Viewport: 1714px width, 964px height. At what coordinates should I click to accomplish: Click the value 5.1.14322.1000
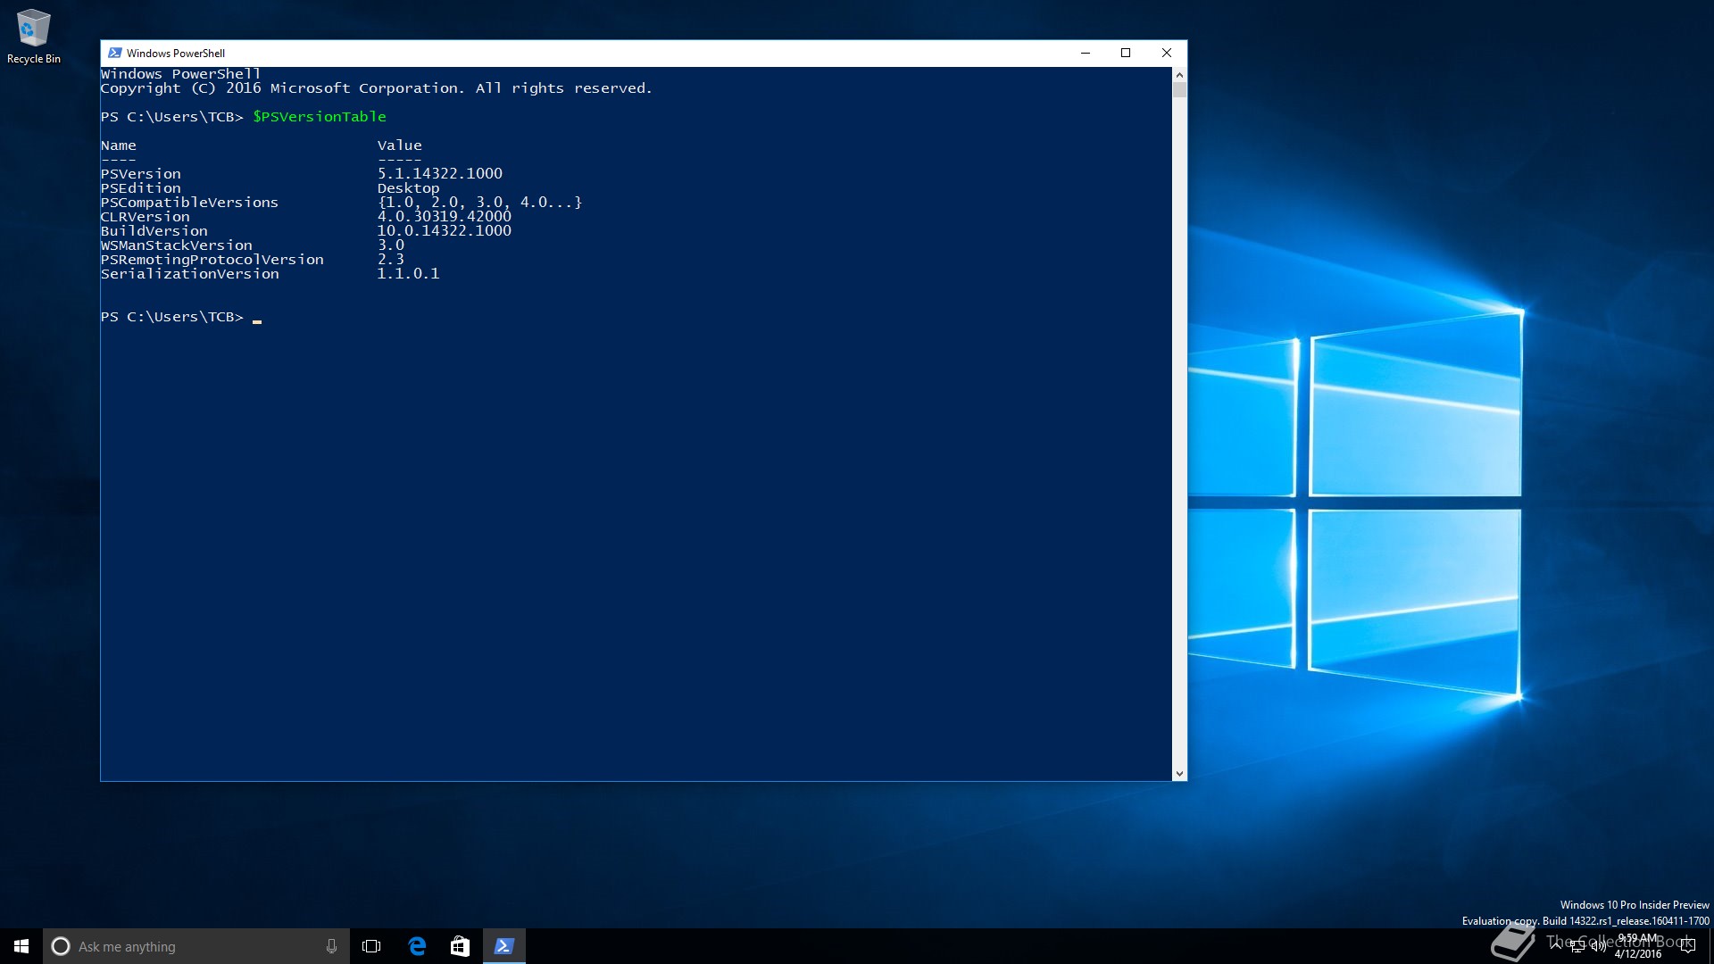pos(440,173)
